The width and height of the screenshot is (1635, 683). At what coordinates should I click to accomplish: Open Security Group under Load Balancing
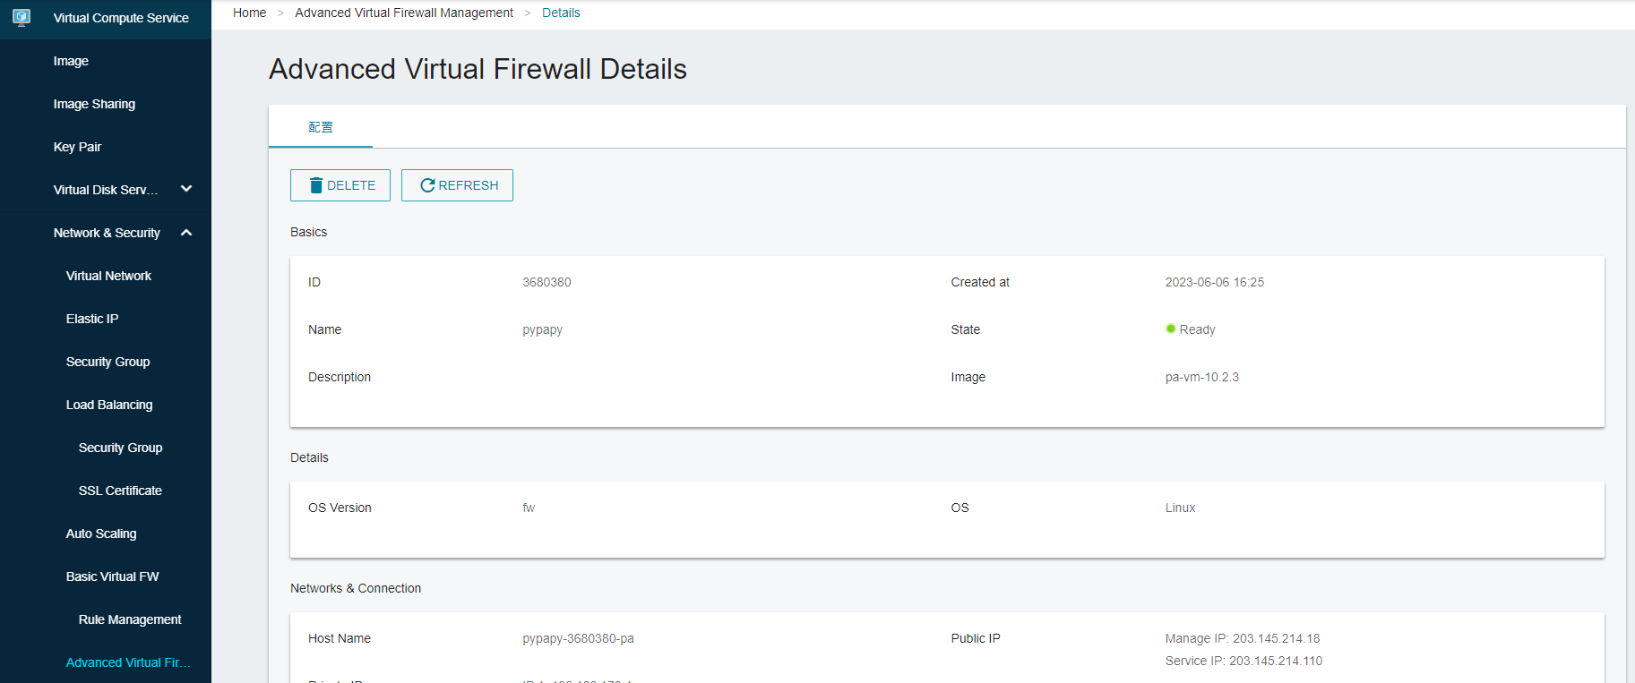coord(120,448)
